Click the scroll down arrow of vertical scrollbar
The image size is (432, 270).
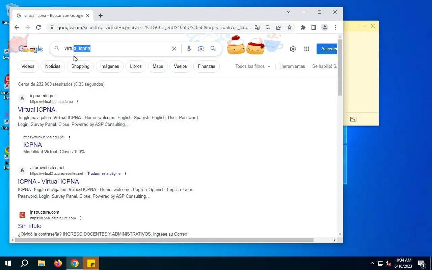click(x=340, y=234)
